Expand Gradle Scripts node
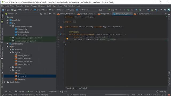 point(5,82)
